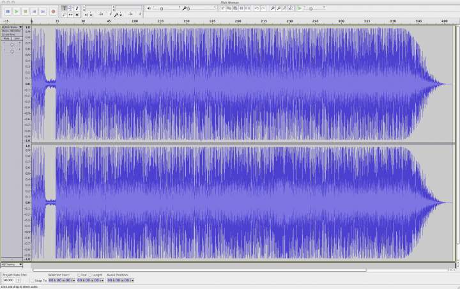The image size is (460, 289).
Task: Close the bottom label track
Action: click(3, 265)
